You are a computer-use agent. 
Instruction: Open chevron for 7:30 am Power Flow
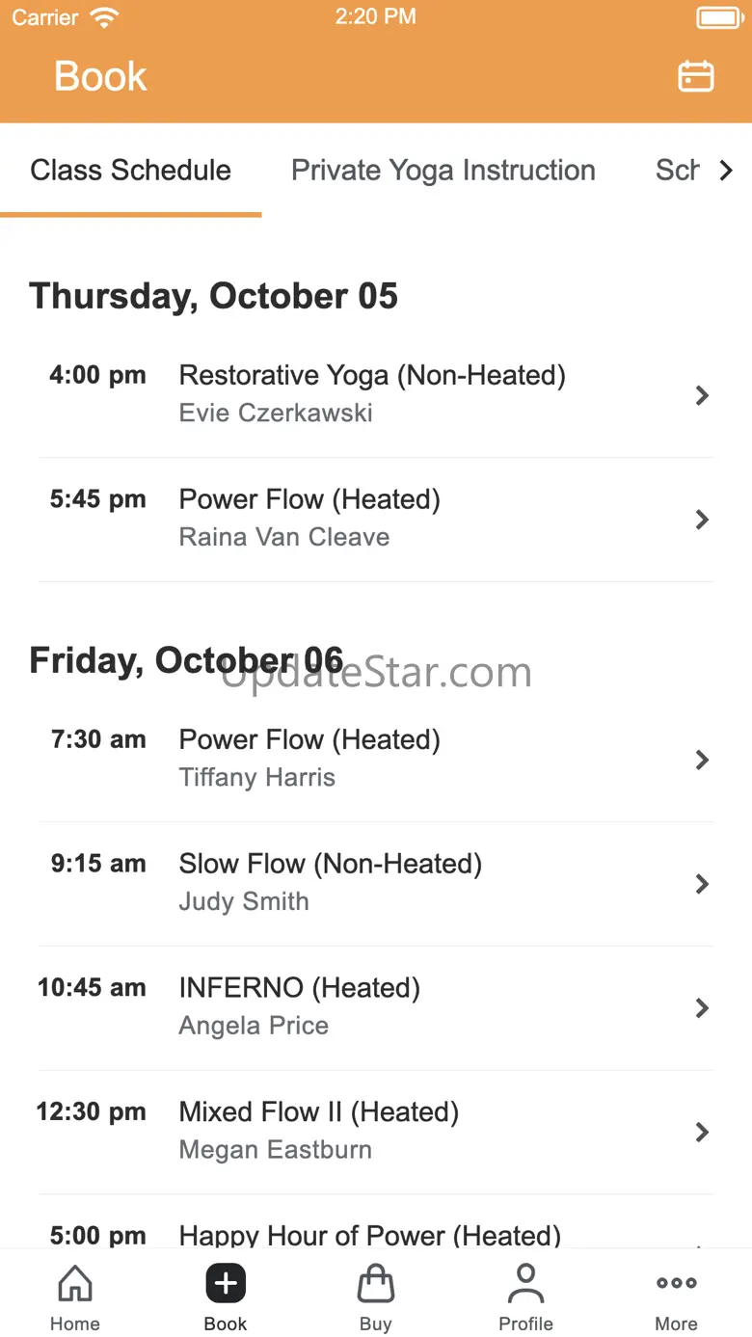click(x=702, y=760)
